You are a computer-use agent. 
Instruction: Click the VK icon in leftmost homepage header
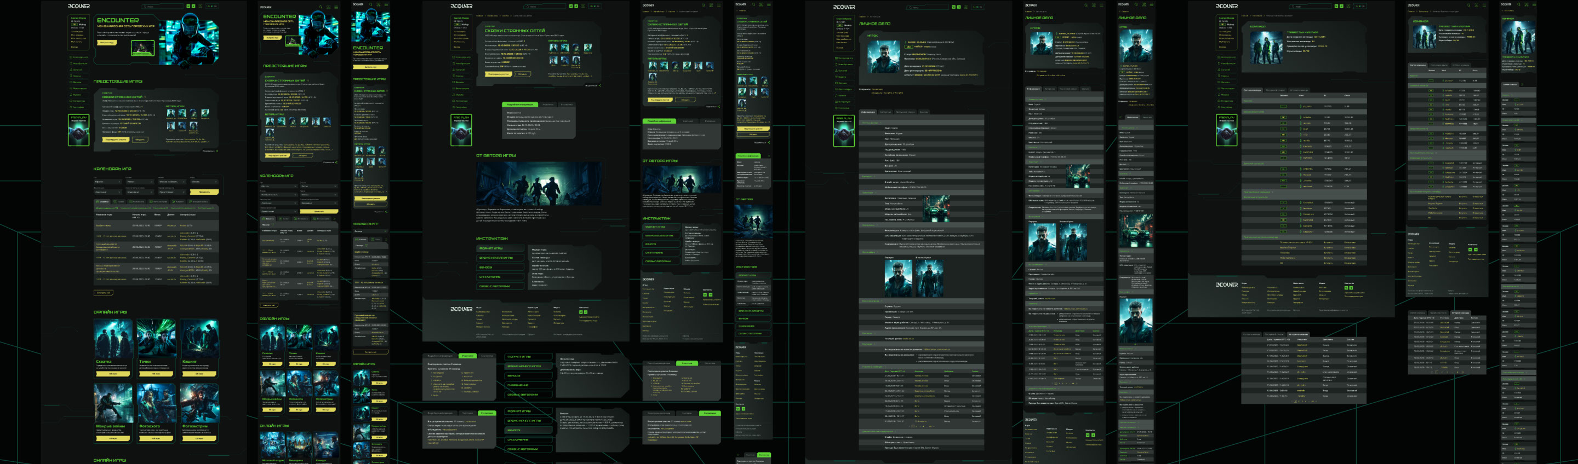188,6
